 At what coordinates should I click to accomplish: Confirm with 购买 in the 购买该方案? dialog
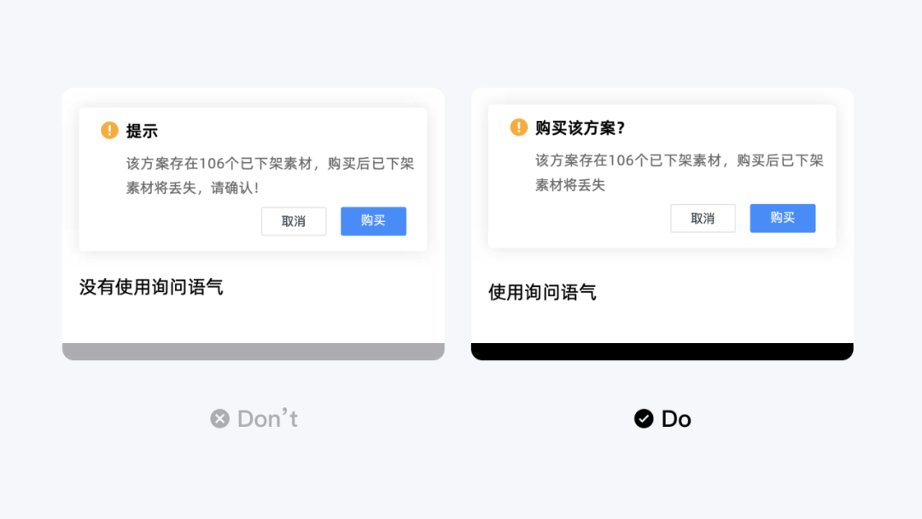click(x=783, y=218)
